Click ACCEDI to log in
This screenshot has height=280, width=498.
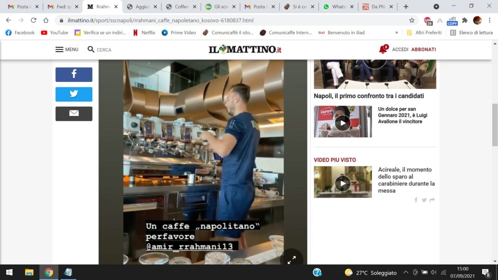coord(400,49)
